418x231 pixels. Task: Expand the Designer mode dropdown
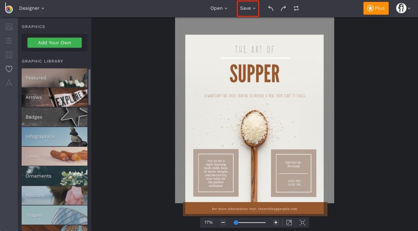[31, 8]
